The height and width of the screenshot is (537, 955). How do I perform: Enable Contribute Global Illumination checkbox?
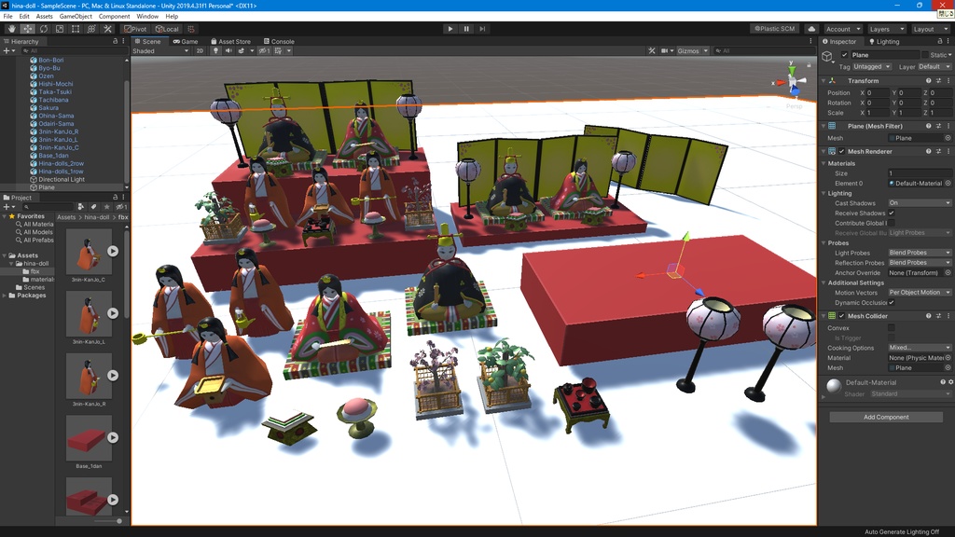892,223
